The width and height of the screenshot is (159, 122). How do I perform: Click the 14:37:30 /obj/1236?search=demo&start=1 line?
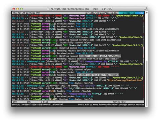point(74,88)
